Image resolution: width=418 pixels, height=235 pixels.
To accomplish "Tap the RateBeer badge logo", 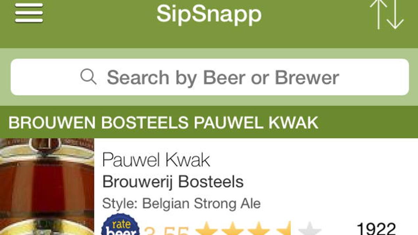I will pos(120,226).
